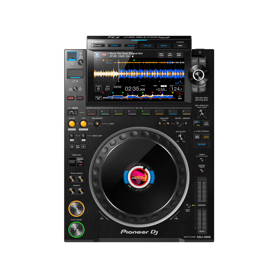
Task: Toggle JOG MODE between VINYL and CDJ
Action: click(x=206, y=124)
